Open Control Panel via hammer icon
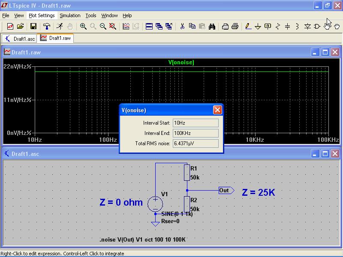343x257 pixels. [x=46, y=27]
